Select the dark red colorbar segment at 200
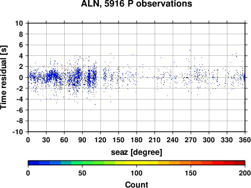The image size is (251, 188). tap(239, 163)
